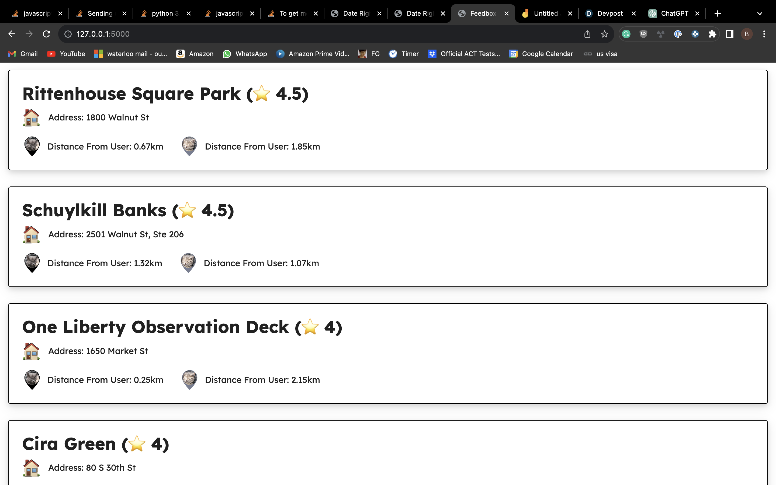Toggle the browser side panel

(x=729, y=34)
